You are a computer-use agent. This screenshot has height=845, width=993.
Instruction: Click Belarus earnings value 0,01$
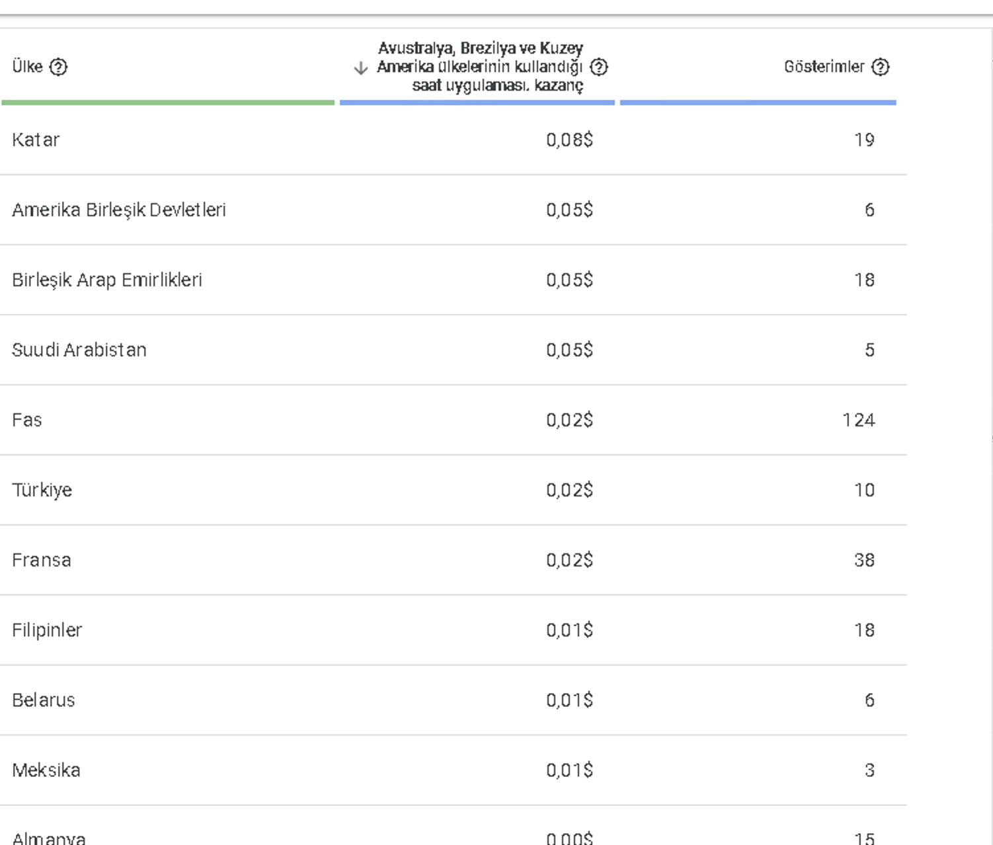click(569, 701)
